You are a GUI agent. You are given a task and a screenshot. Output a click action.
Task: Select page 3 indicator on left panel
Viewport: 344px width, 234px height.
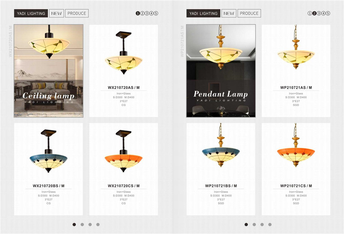147,13
